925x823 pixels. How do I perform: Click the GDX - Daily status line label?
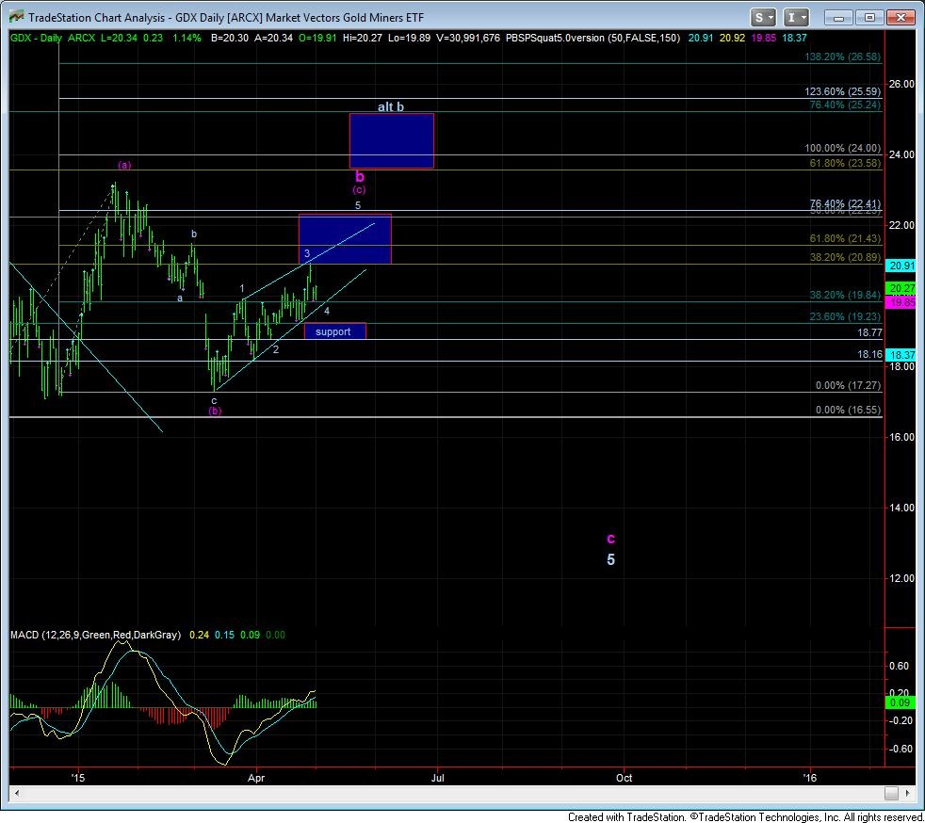pyautogui.click(x=35, y=38)
